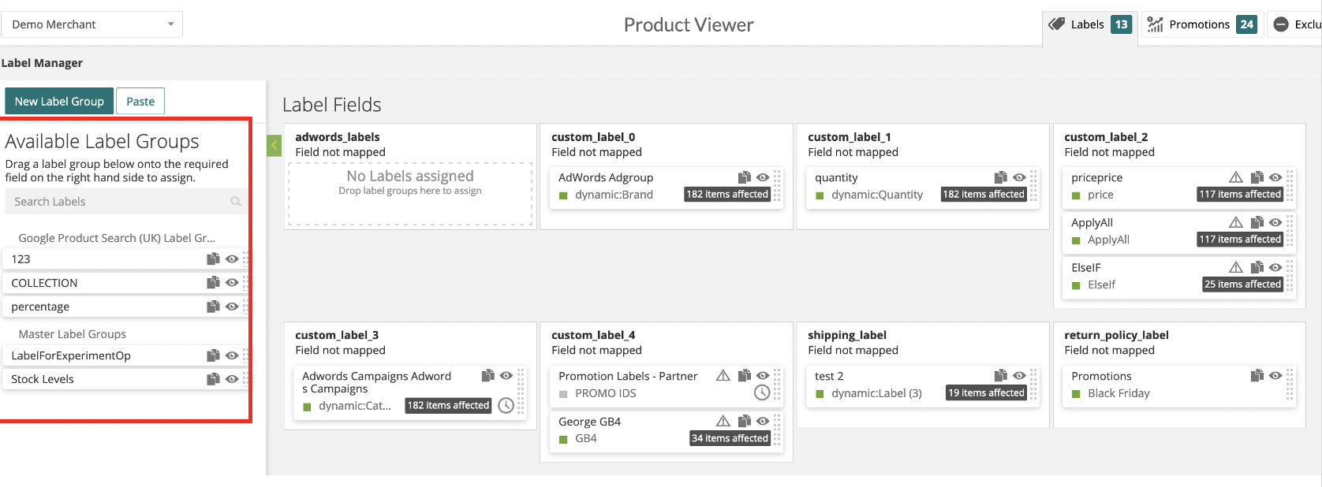Collapse the label groups panel with green chevron
The width and height of the screenshot is (1322, 487).
coord(274,146)
